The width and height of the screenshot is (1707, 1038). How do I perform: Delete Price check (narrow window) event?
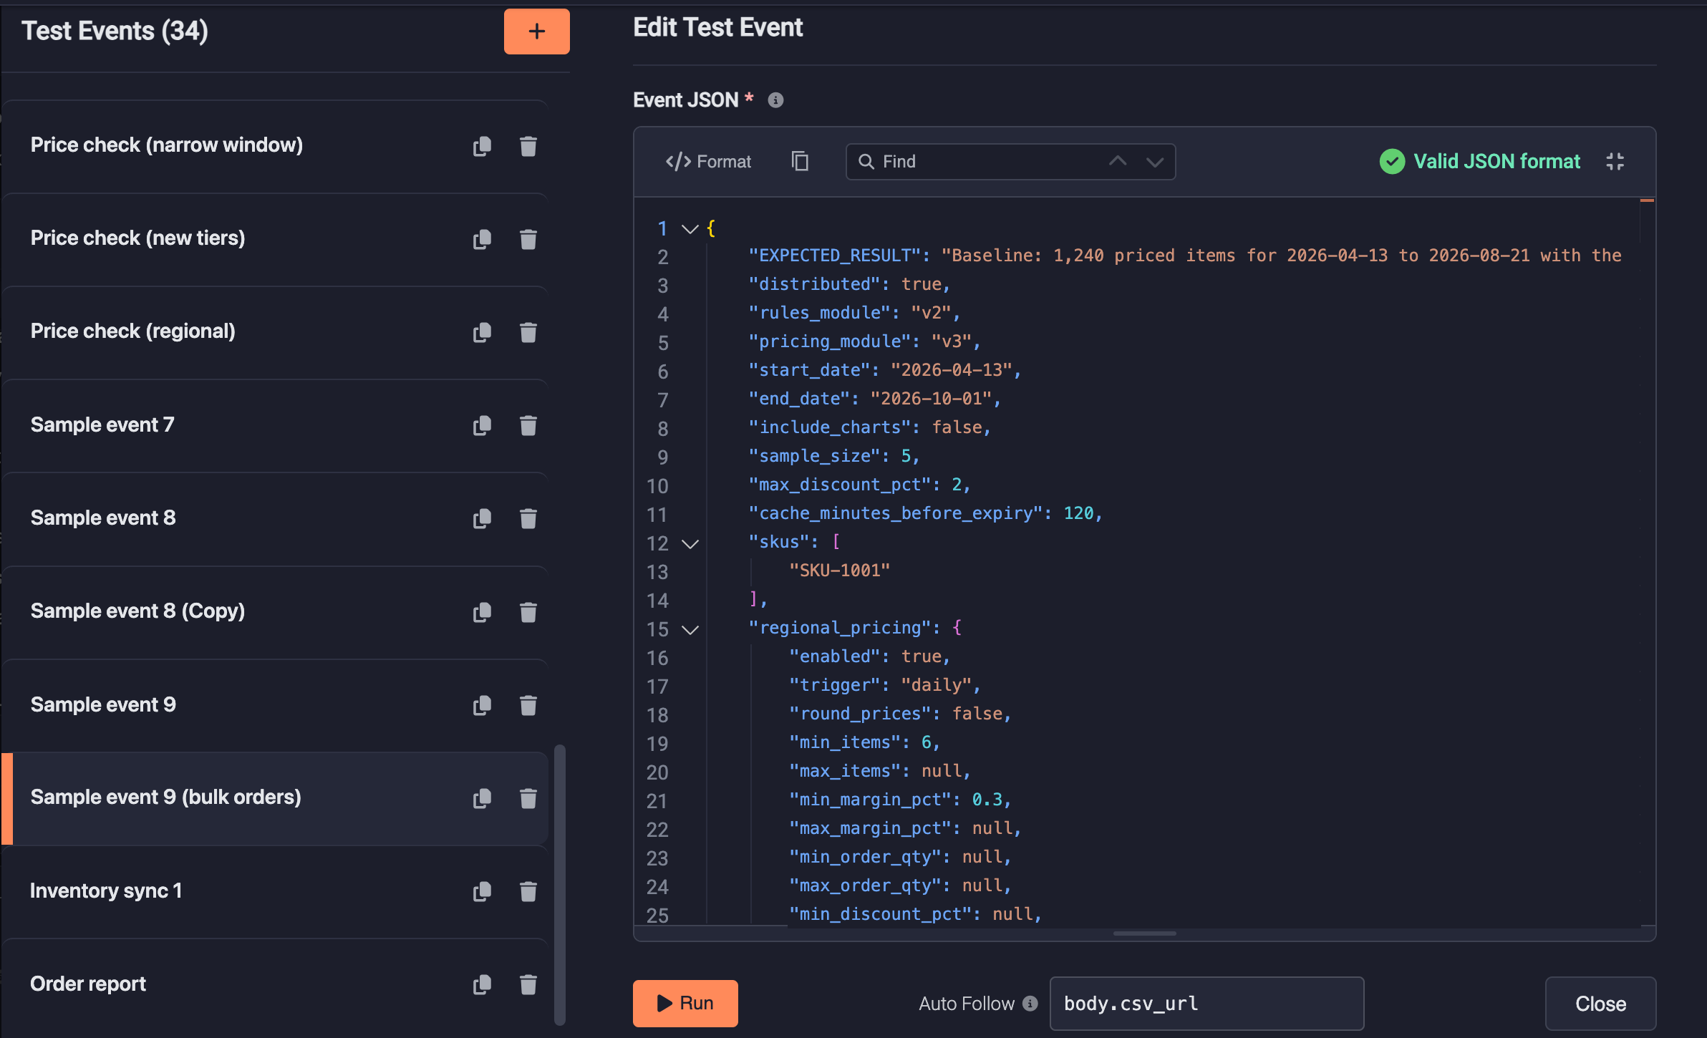pyautogui.click(x=528, y=146)
